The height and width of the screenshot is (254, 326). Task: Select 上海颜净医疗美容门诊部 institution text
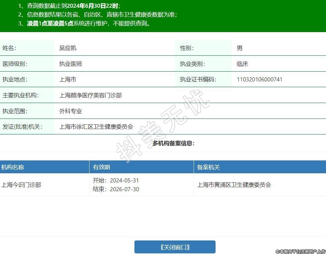coord(91,95)
